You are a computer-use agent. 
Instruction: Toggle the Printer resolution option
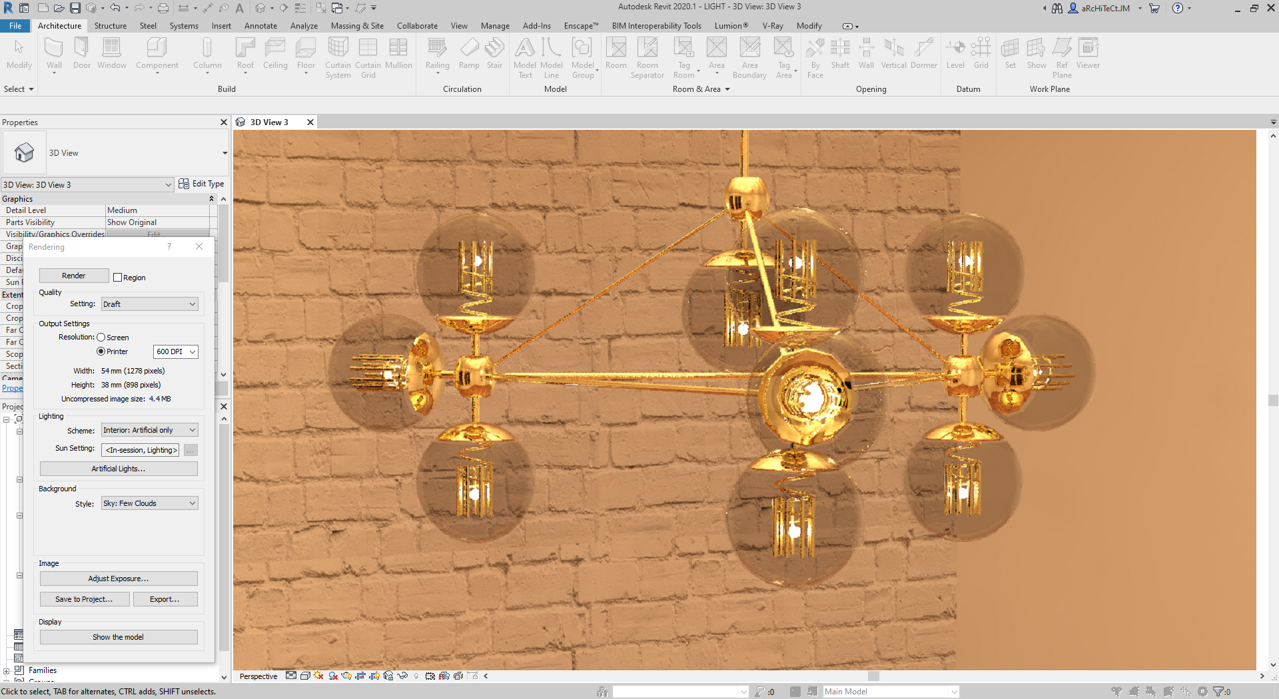click(100, 351)
